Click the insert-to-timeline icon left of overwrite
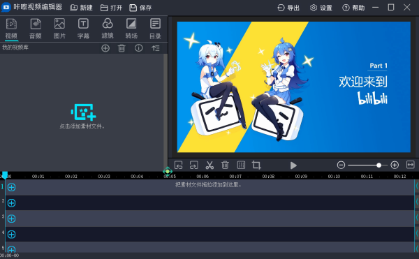Image resolution: width=419 pixels, height=259 pixels. point(178,165)
